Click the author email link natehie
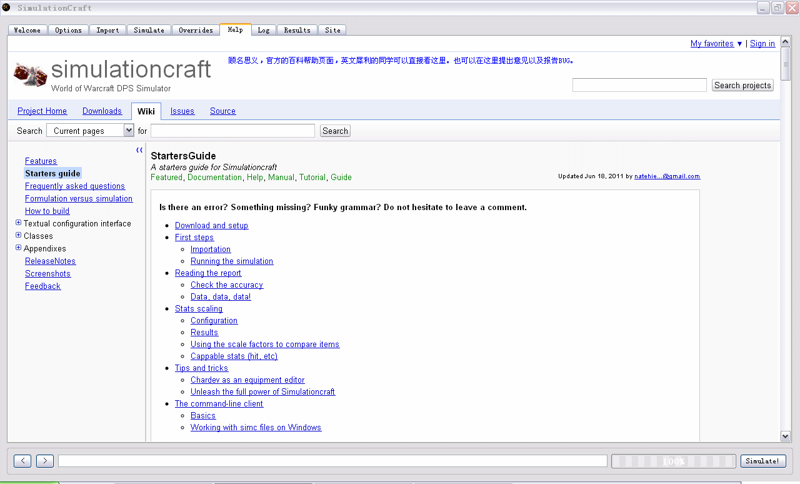This screenshot has width=800, height=484. pyautogui.click(x=667, y=176)
